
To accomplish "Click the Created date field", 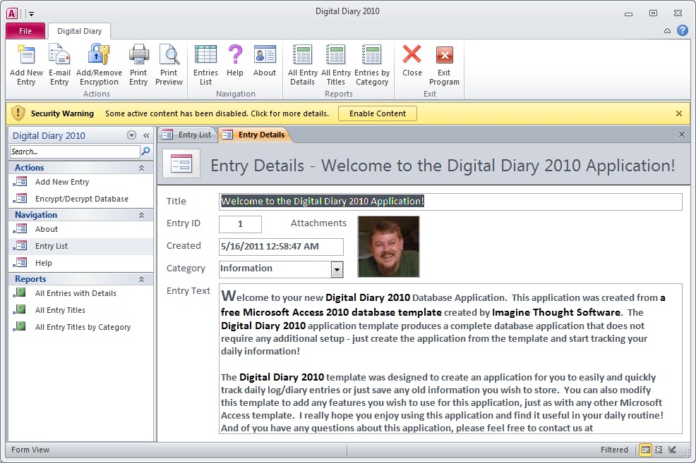I will [281, 247].
